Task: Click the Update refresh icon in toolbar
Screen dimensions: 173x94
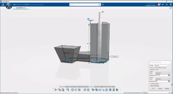Action: click(x=72, y=90)
